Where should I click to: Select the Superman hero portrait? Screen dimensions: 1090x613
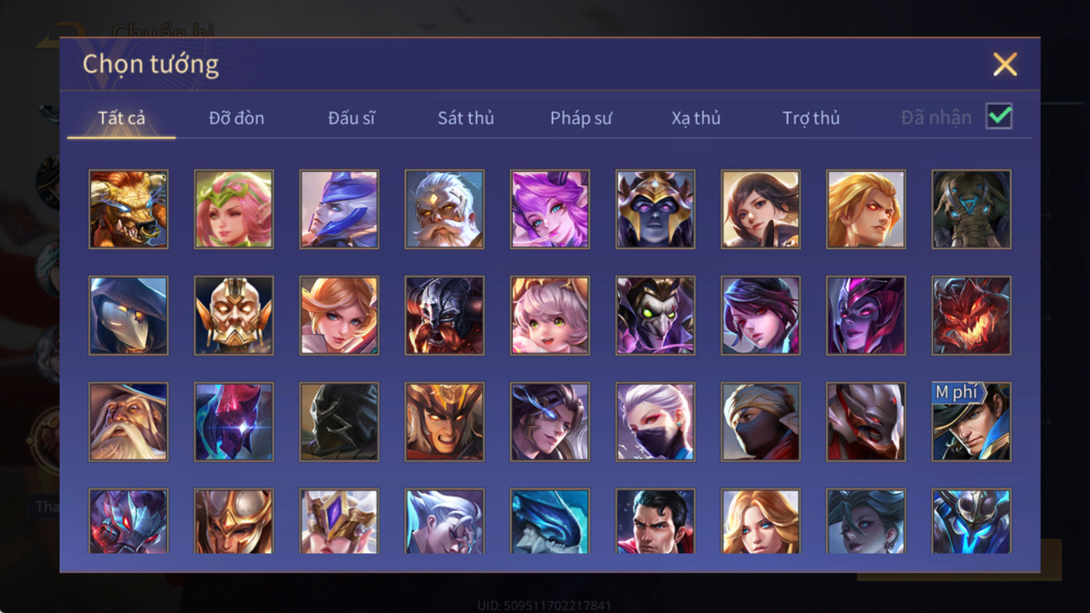(x=655, y=520)
